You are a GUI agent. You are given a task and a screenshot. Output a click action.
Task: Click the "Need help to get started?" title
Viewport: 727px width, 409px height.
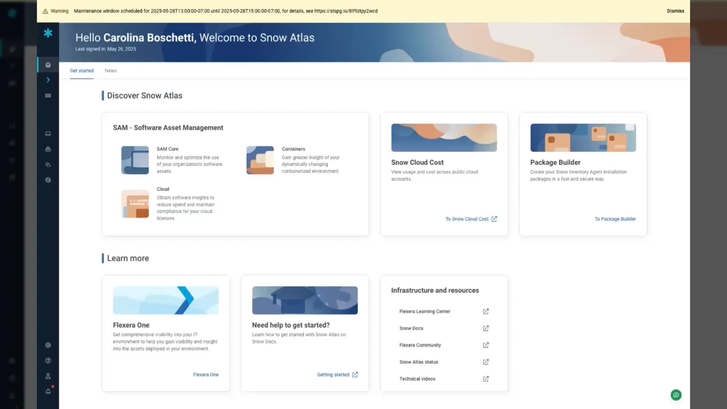coord(291,325)
